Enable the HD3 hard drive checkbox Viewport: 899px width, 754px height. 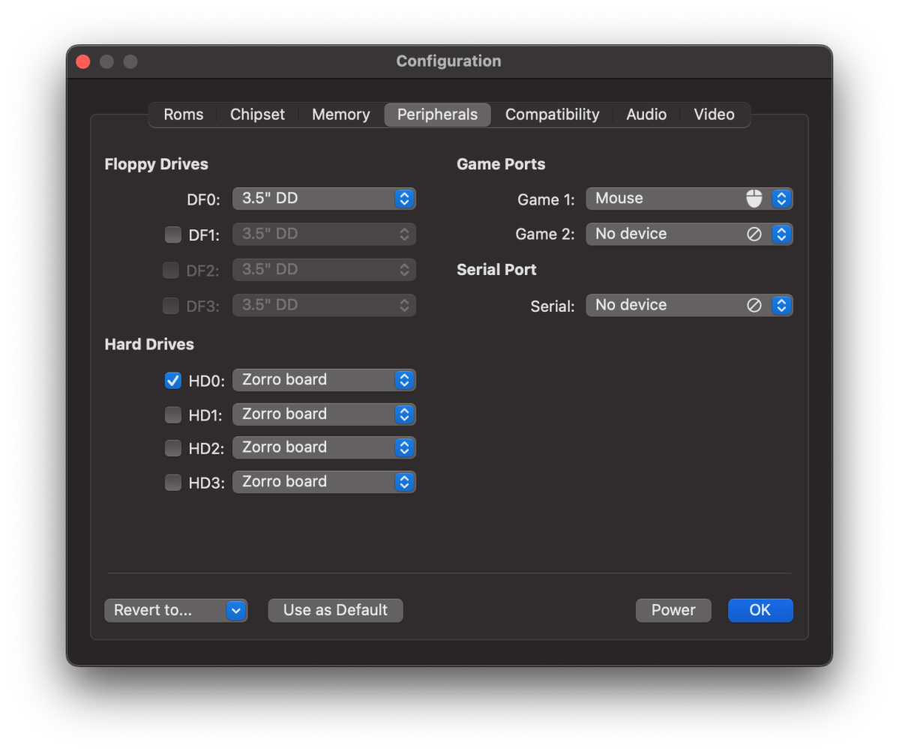(x=172, y=483)
